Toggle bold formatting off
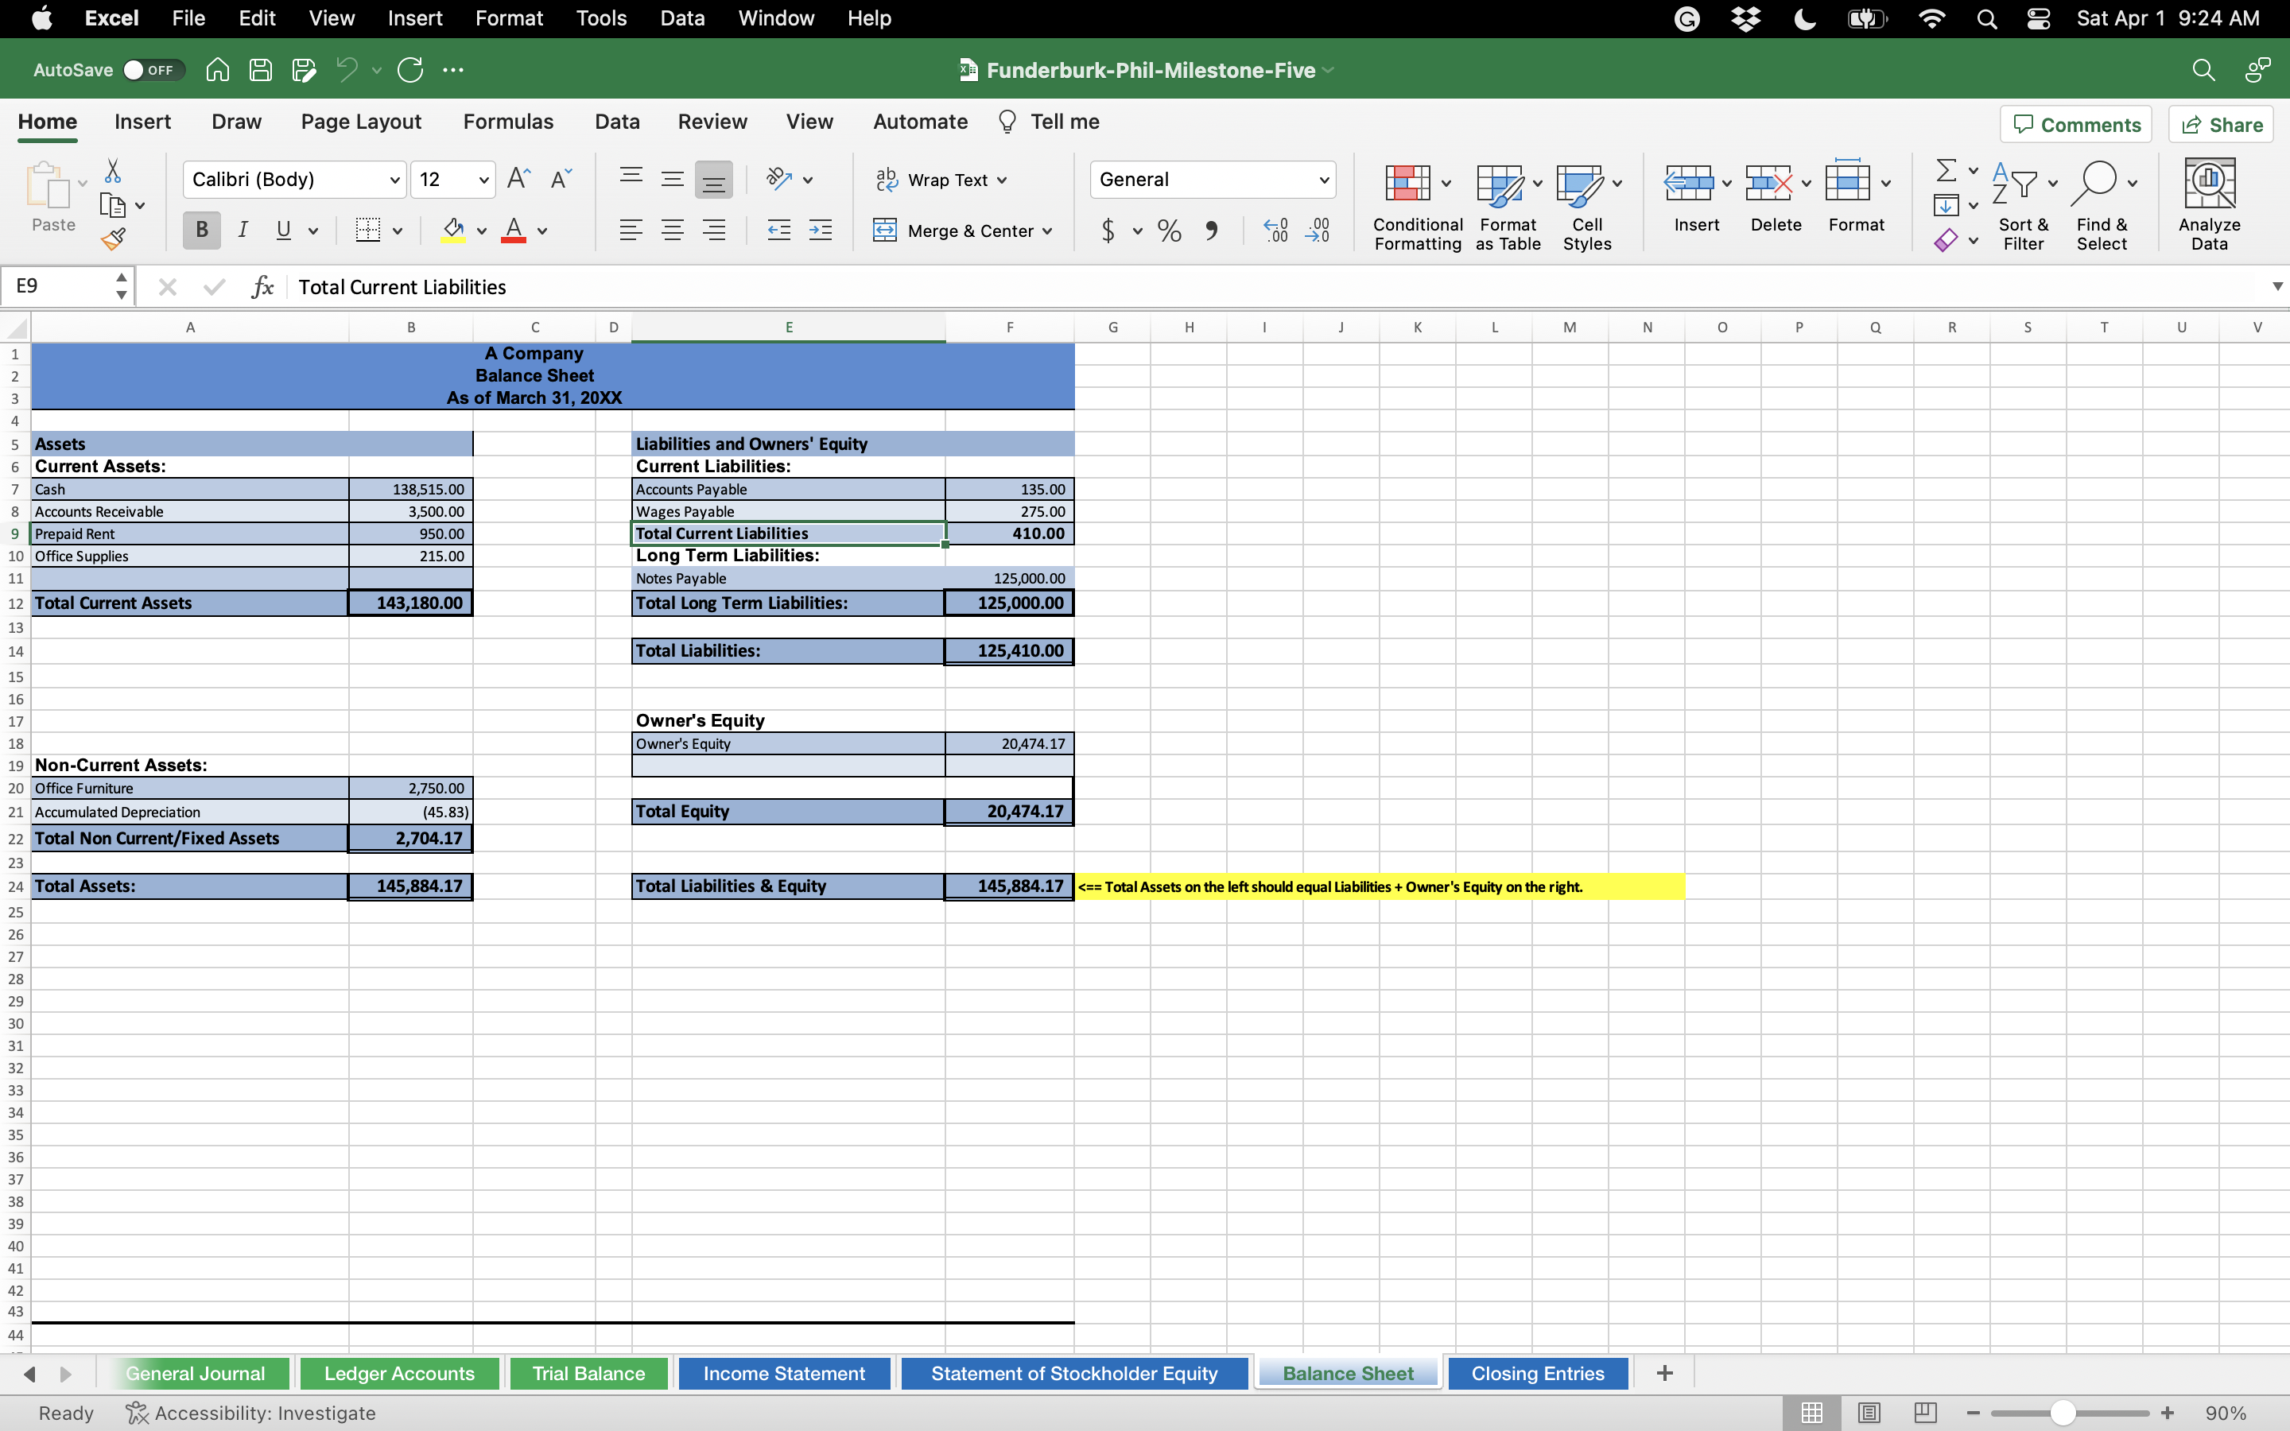Image resolution: width=2290 pixels, height=1431 pixels. (200, 230)
